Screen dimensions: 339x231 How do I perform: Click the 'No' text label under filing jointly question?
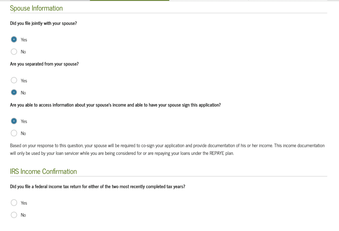click(23, 52)
